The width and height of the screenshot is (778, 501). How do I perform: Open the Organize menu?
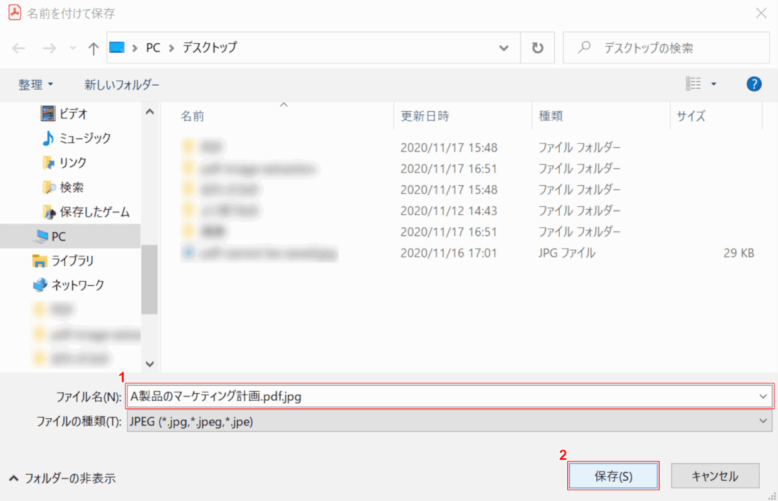pos(36,85)
